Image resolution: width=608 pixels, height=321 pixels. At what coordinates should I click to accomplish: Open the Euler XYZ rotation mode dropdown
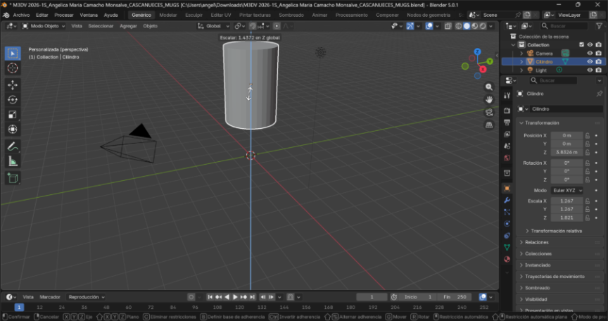[567, 190]
